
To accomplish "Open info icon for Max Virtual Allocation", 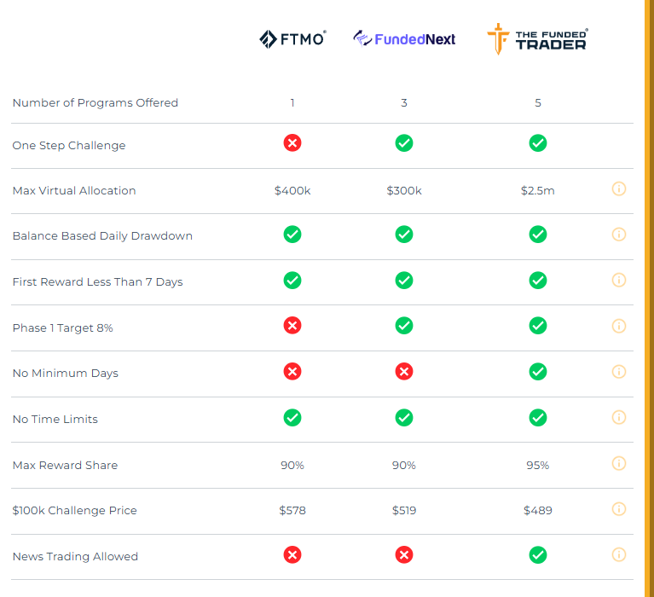I will pyautogui.click(x=618, y=189).
